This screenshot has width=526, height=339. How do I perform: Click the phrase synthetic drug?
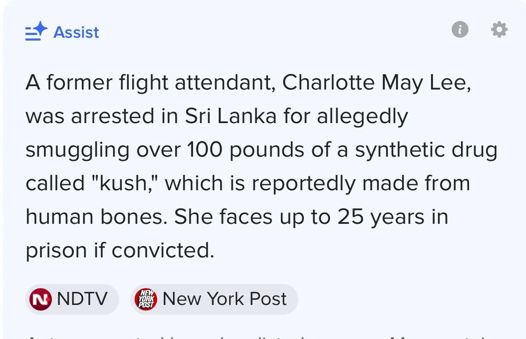coord(426,150)
